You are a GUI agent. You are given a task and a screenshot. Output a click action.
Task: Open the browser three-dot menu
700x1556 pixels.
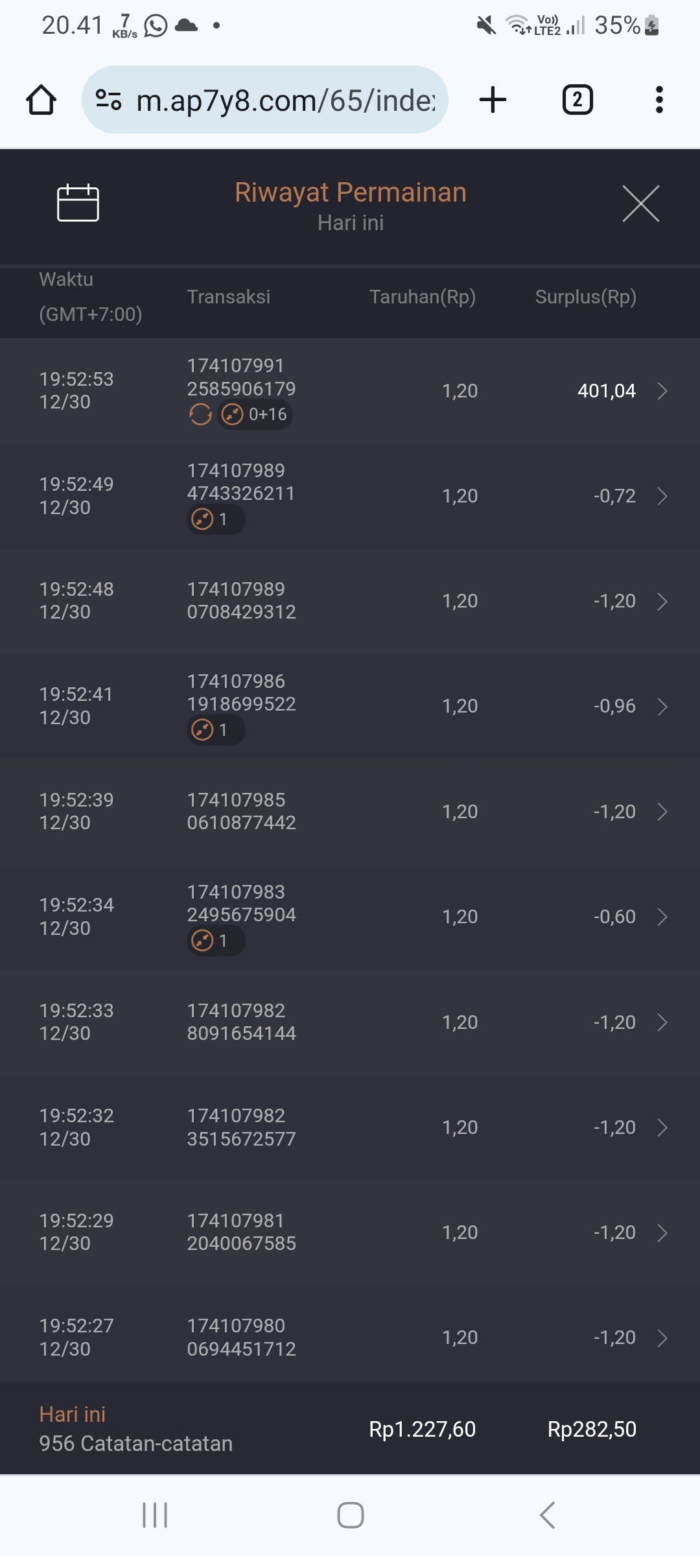[x=659, y=100]
